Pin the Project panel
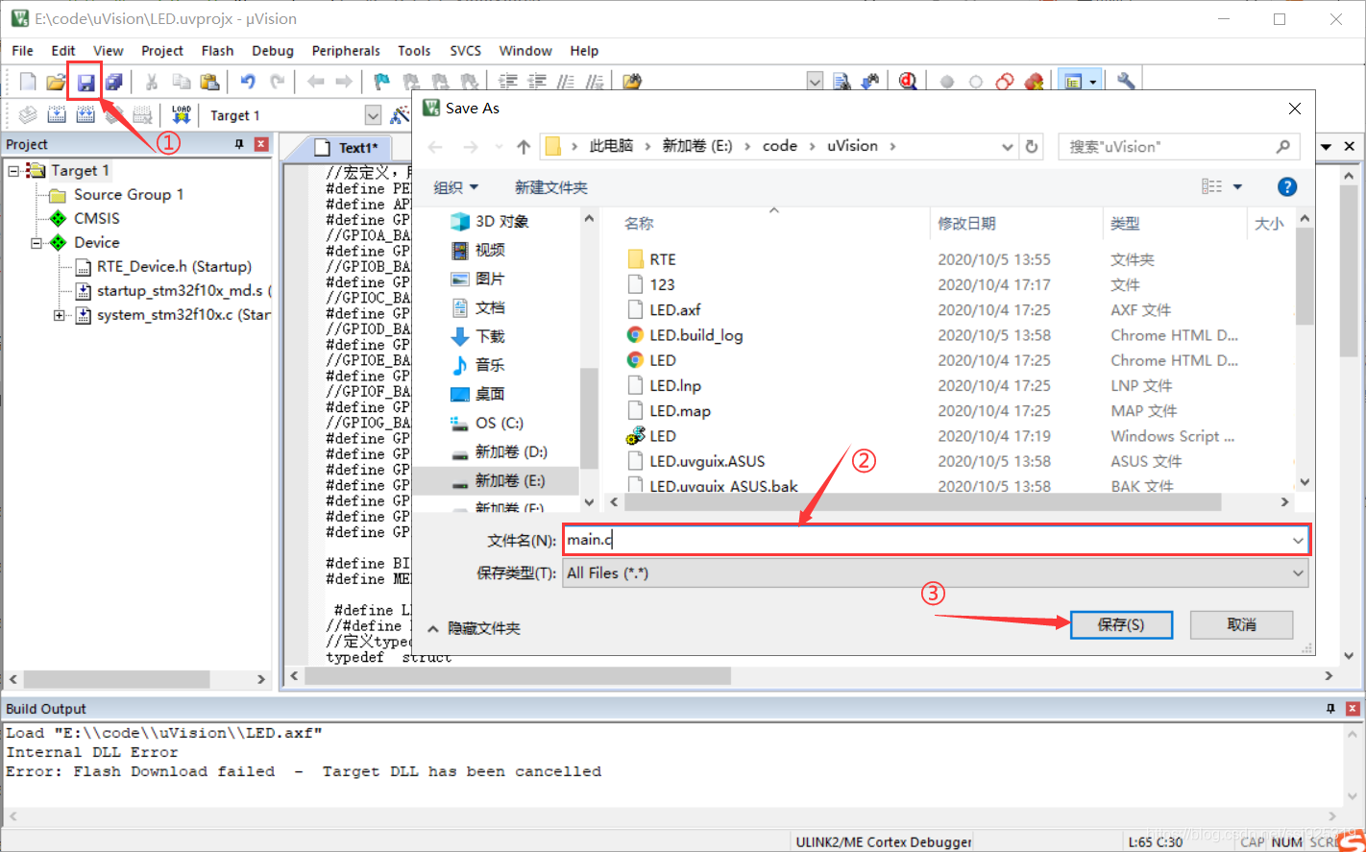The height and width of the screenshot is (852, 1366). 239,144
